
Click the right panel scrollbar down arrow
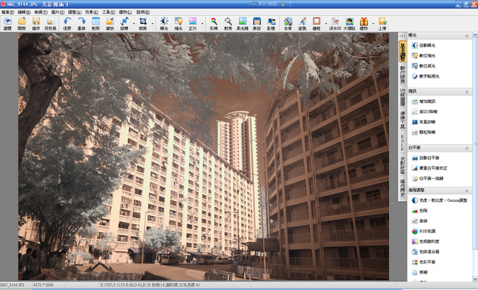pos(475,279)
